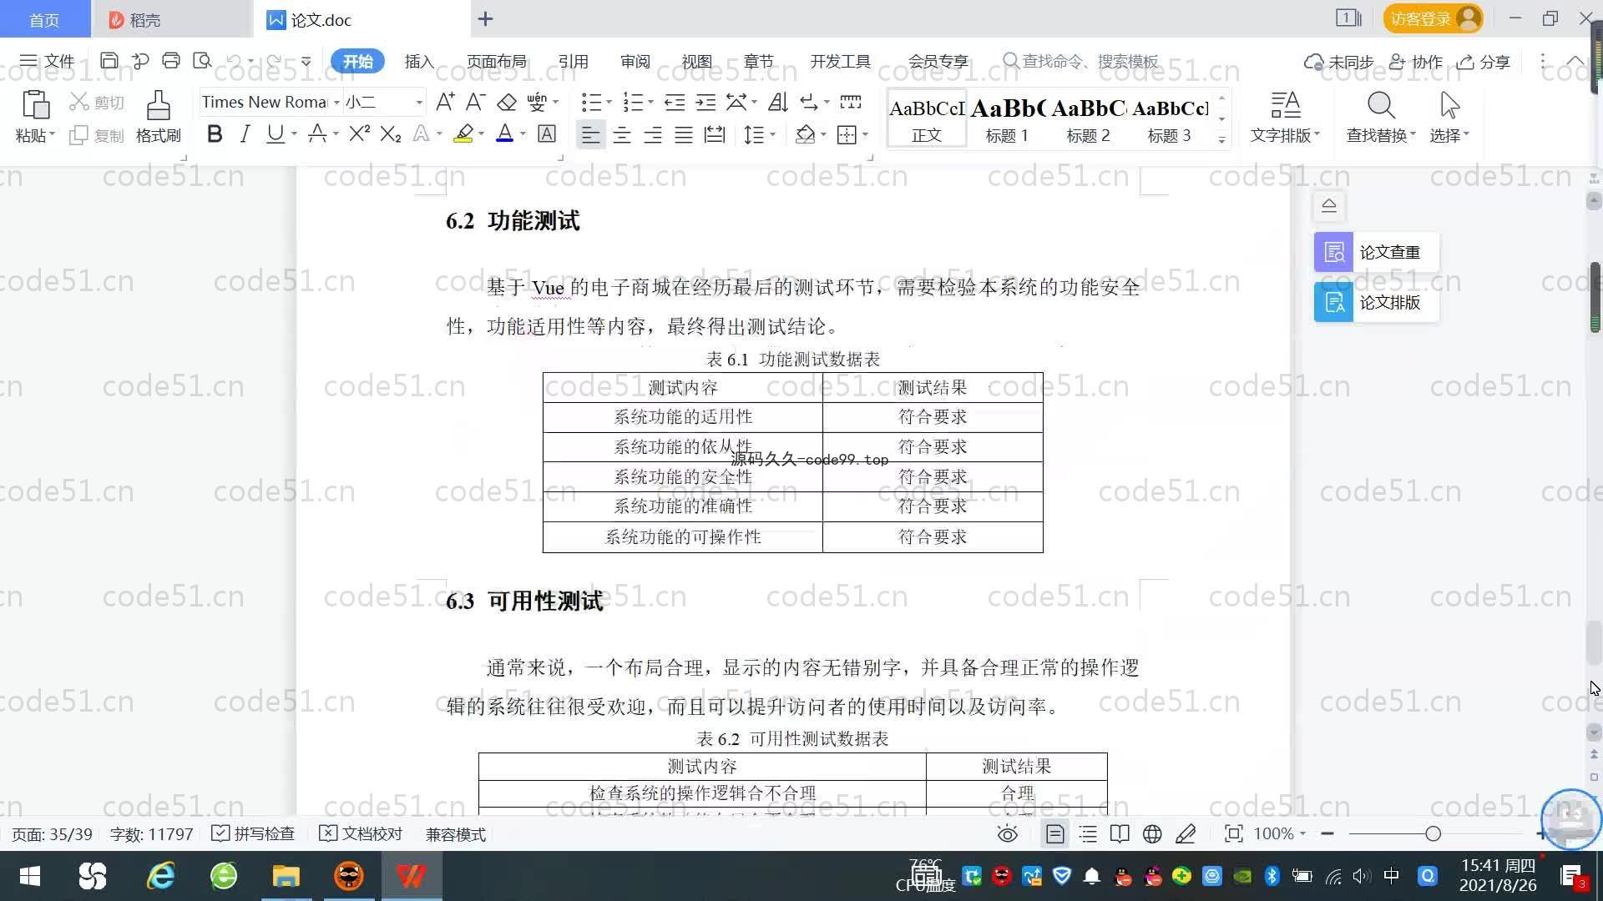Screen dimensions: 1603x901
Task: Switch to the Page Layout tab
Action: (x=496, y=61)
